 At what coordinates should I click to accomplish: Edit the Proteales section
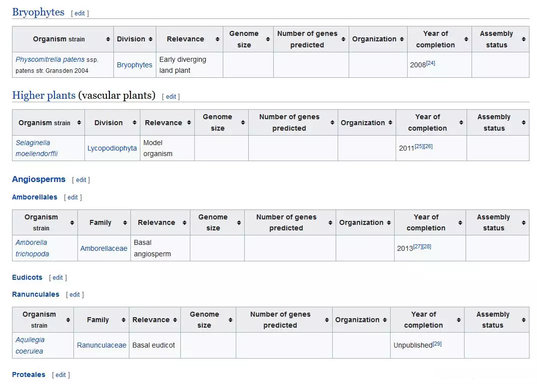click(61, 375)
